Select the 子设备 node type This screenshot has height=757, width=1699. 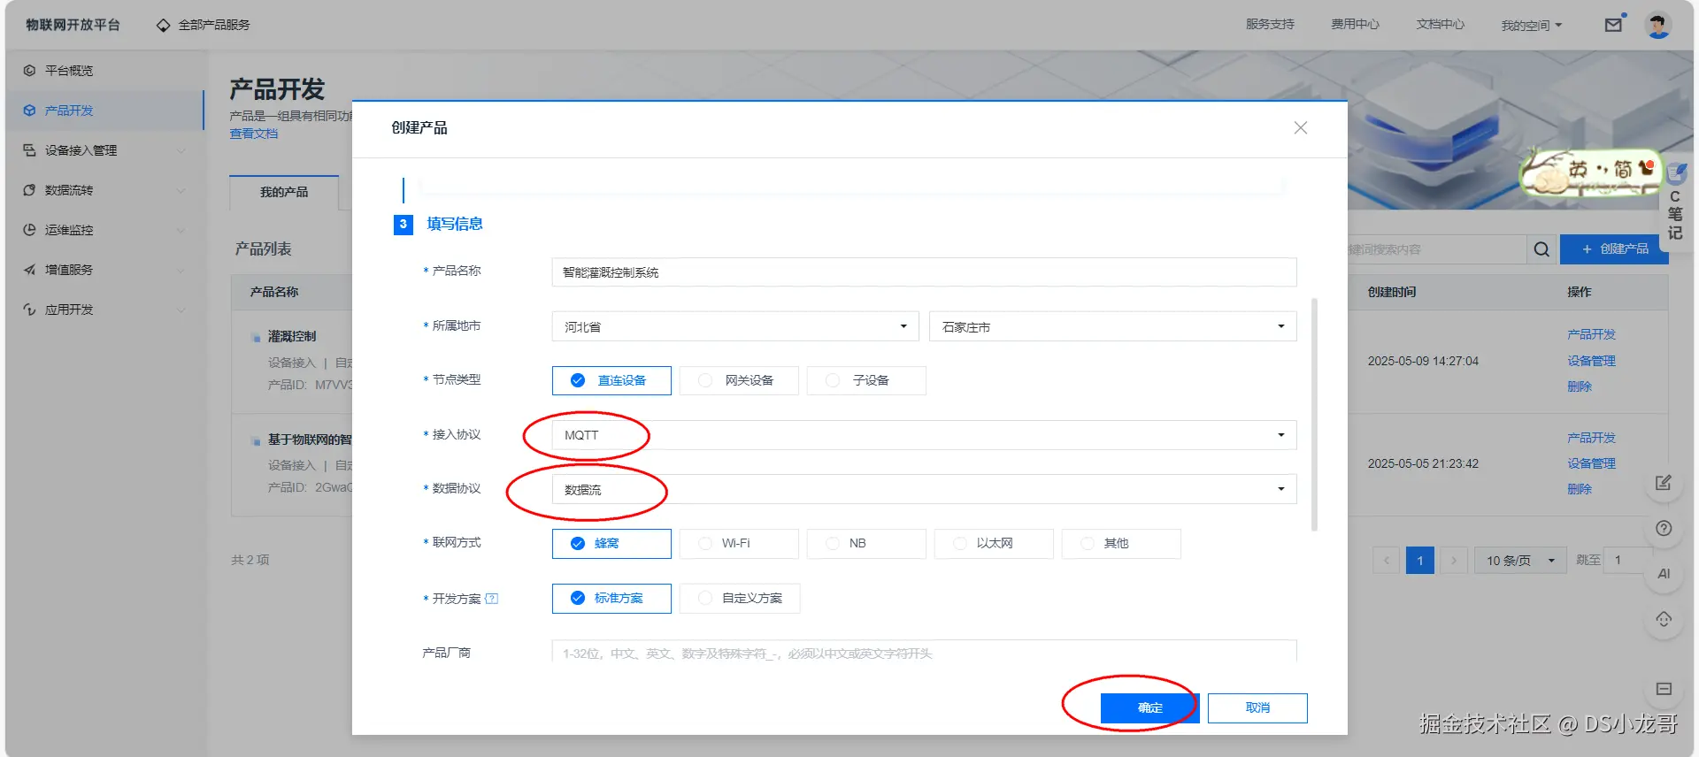coord(866,380)
